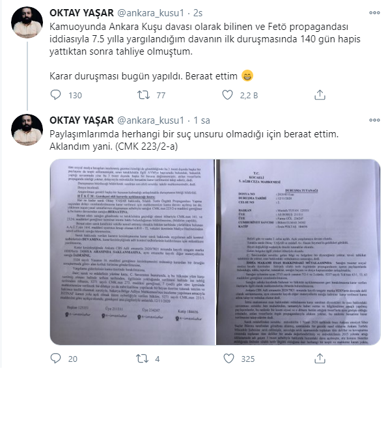Viewport: 388px width, 427px height.
Task: Open the more options menu of first tweet
Action: click(x=374, y=12)
